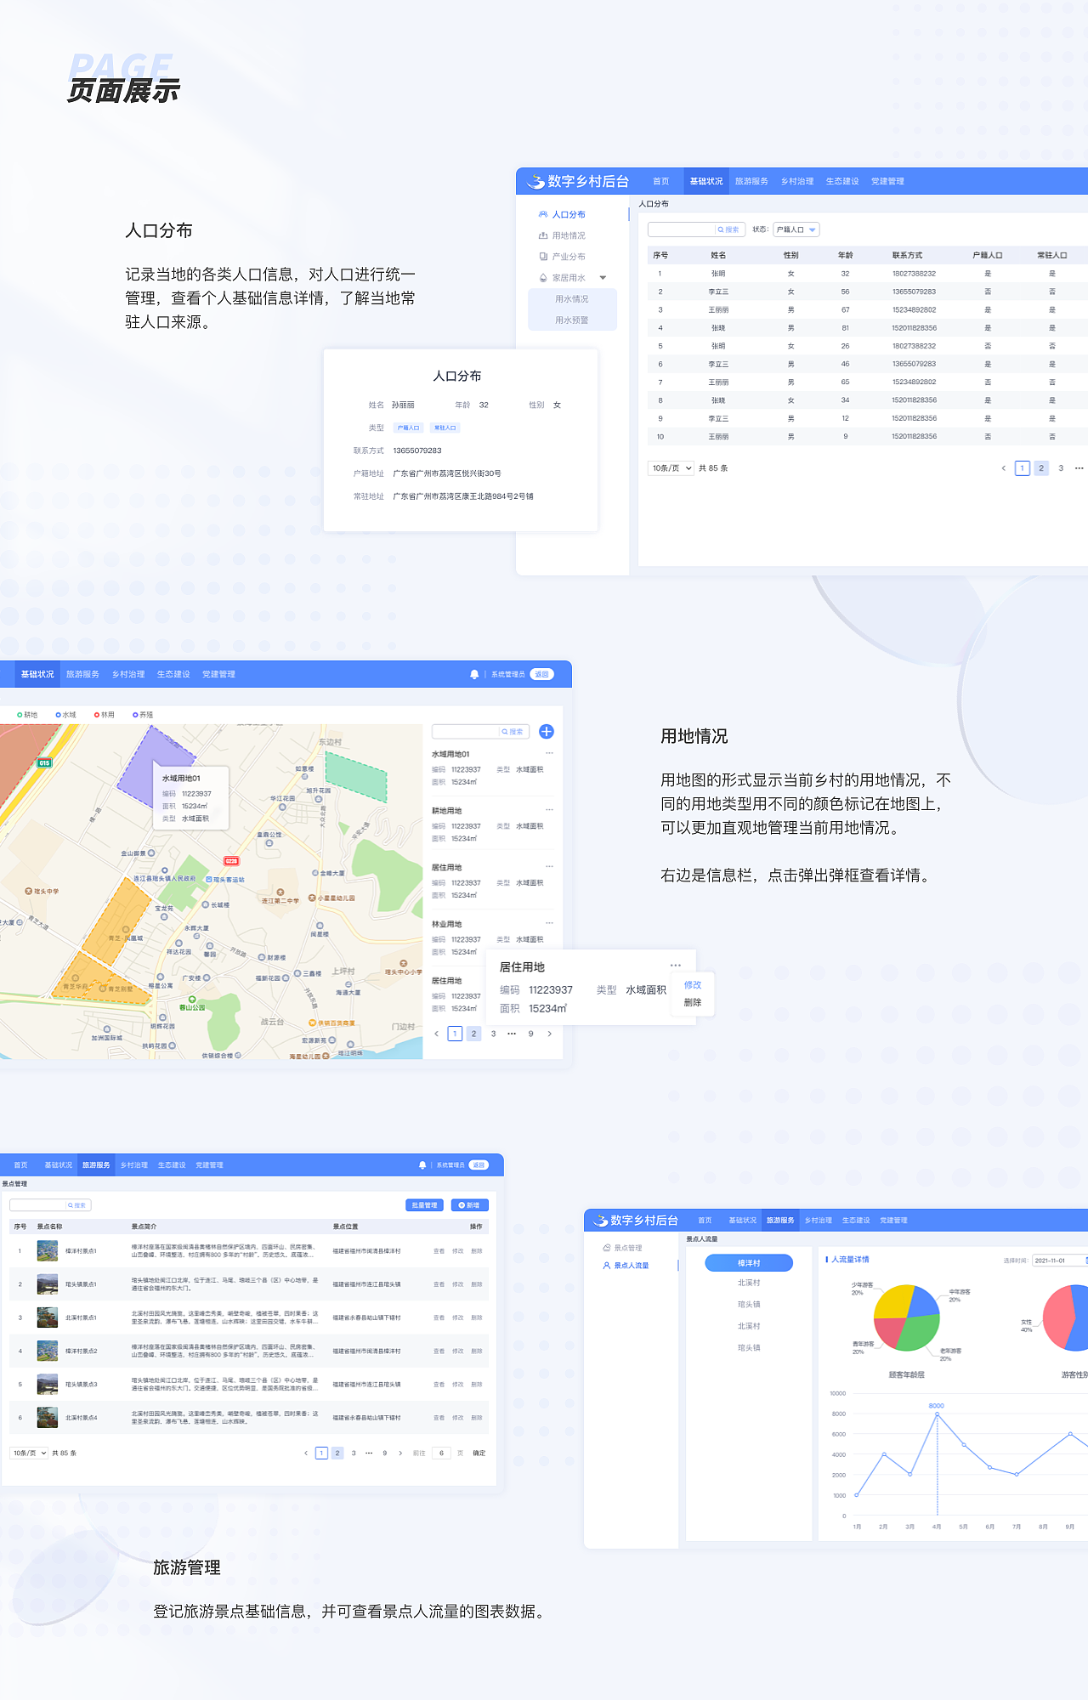Toggle the 水域 legend filter
1088x1700 pixels.
click(x=66, y=715)
